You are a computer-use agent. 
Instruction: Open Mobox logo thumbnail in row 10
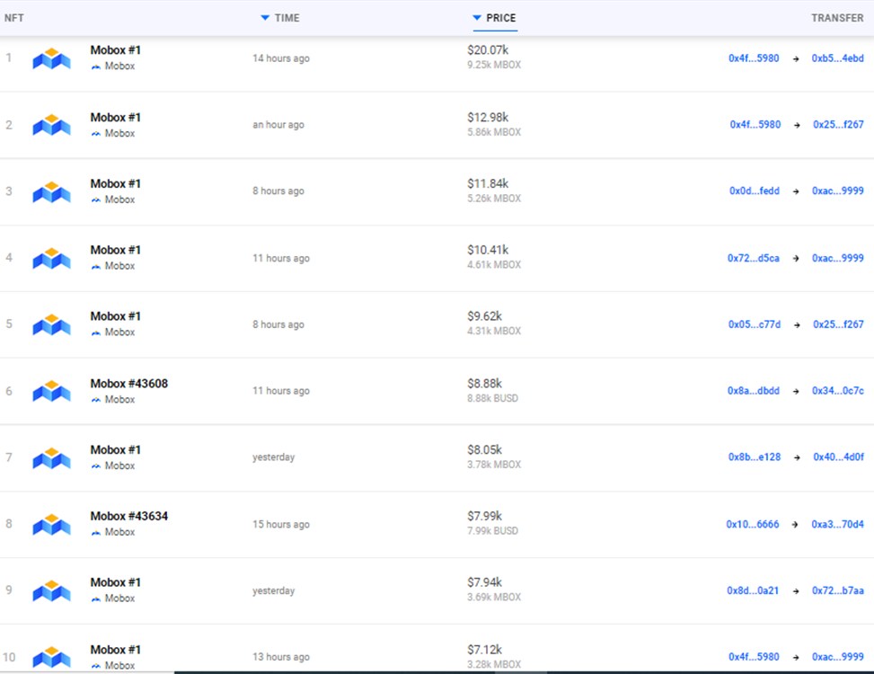coord(51,657)
